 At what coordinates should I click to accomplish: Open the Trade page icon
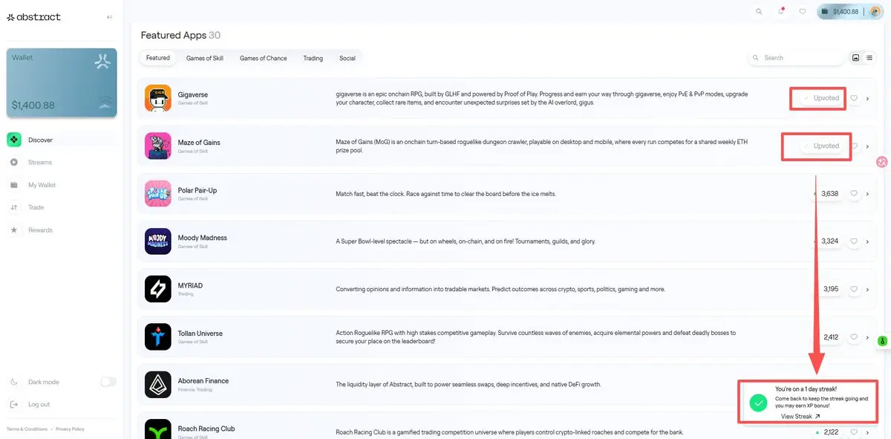pyautogui.click(x=14, y=207)
